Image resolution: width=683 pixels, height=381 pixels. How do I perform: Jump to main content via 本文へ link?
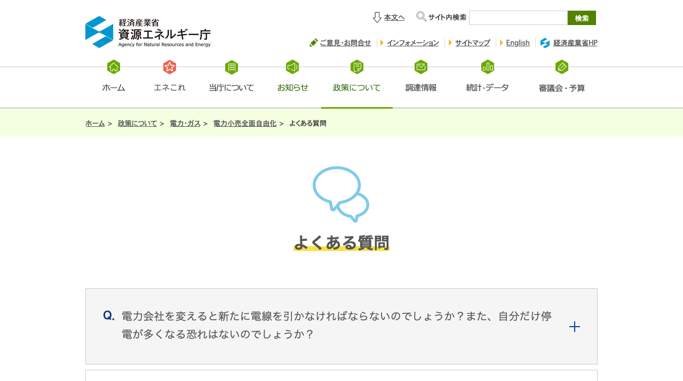(394, 18)
